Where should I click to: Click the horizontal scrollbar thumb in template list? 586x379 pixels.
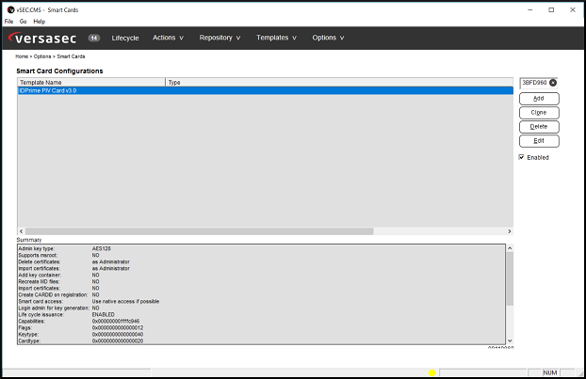(x=199, y=231)
